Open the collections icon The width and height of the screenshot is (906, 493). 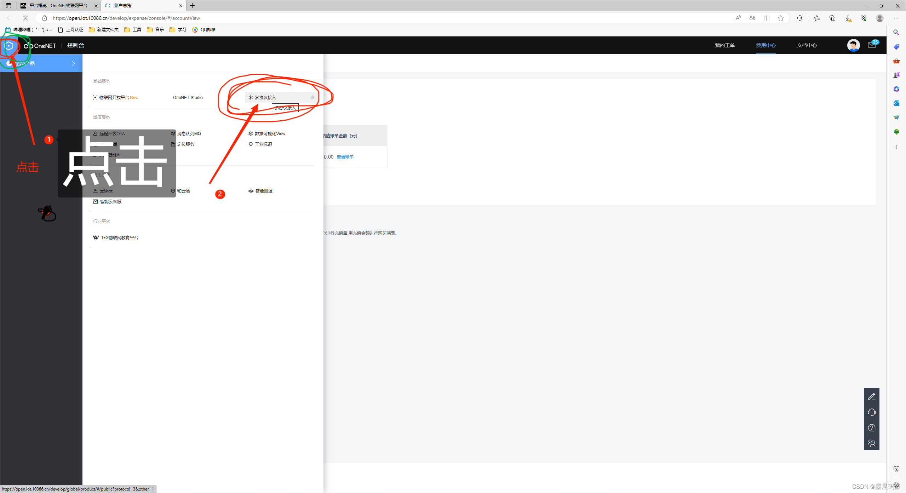click(x=832, y=18)
